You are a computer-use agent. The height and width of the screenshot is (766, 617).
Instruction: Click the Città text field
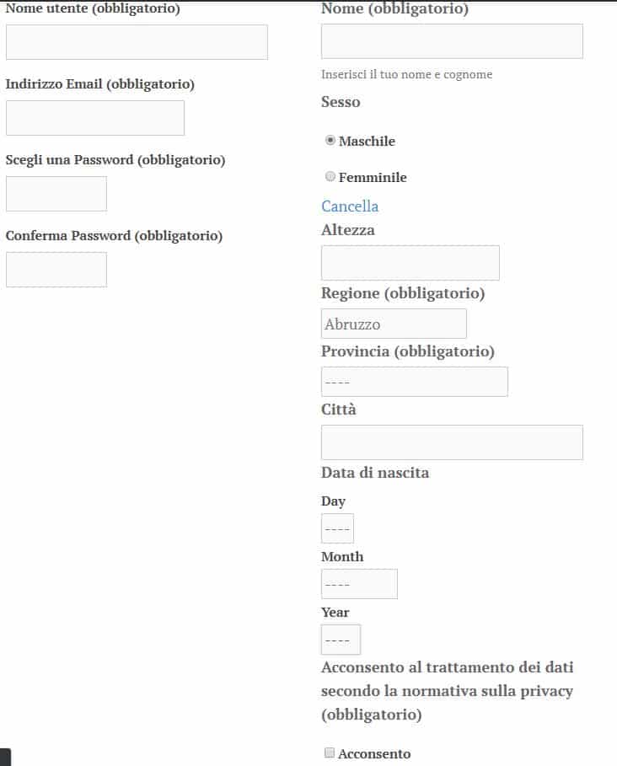(x=452, y=442)
